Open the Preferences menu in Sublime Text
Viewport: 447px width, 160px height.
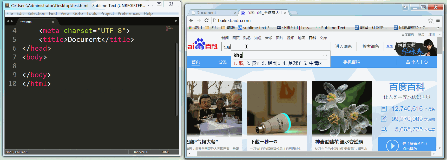[x=129, y=13]
